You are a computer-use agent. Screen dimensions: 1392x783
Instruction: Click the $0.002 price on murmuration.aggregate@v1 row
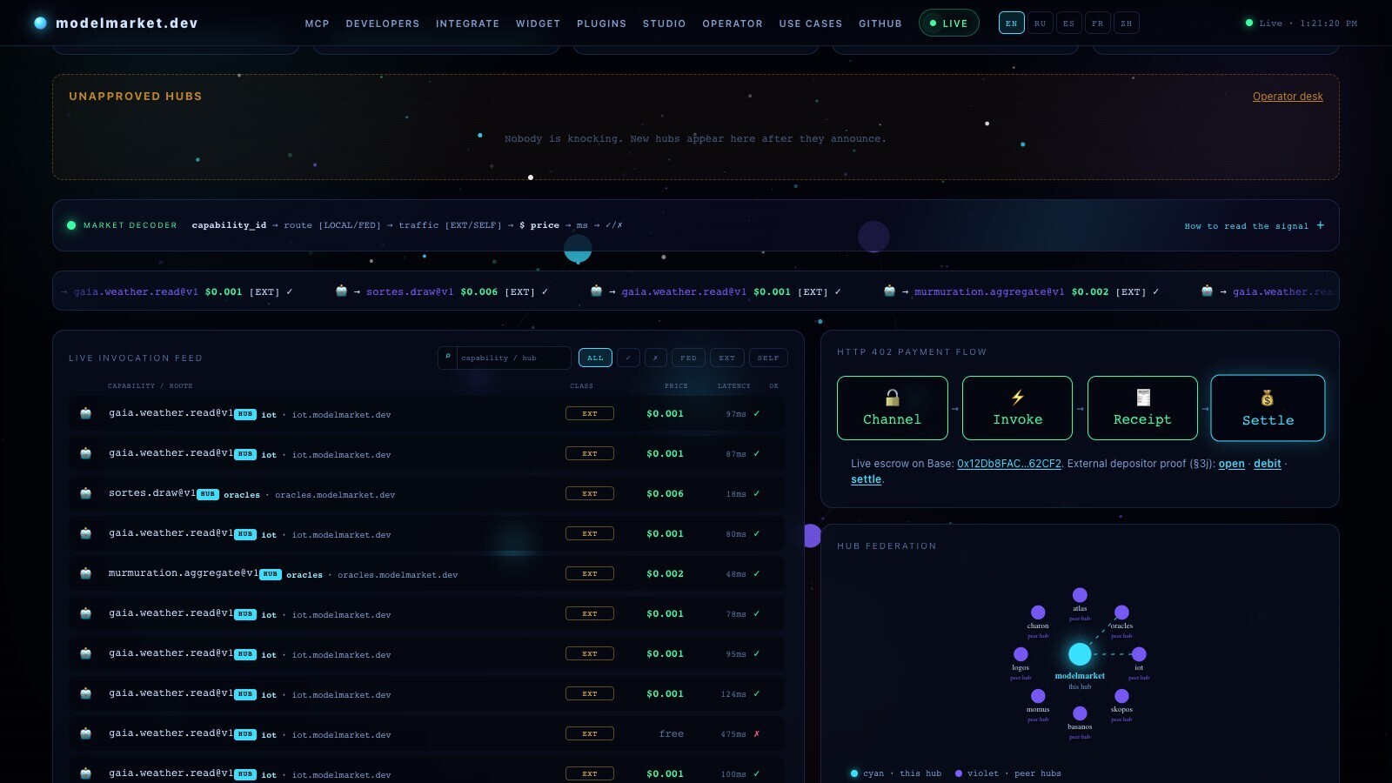point(665,573)
